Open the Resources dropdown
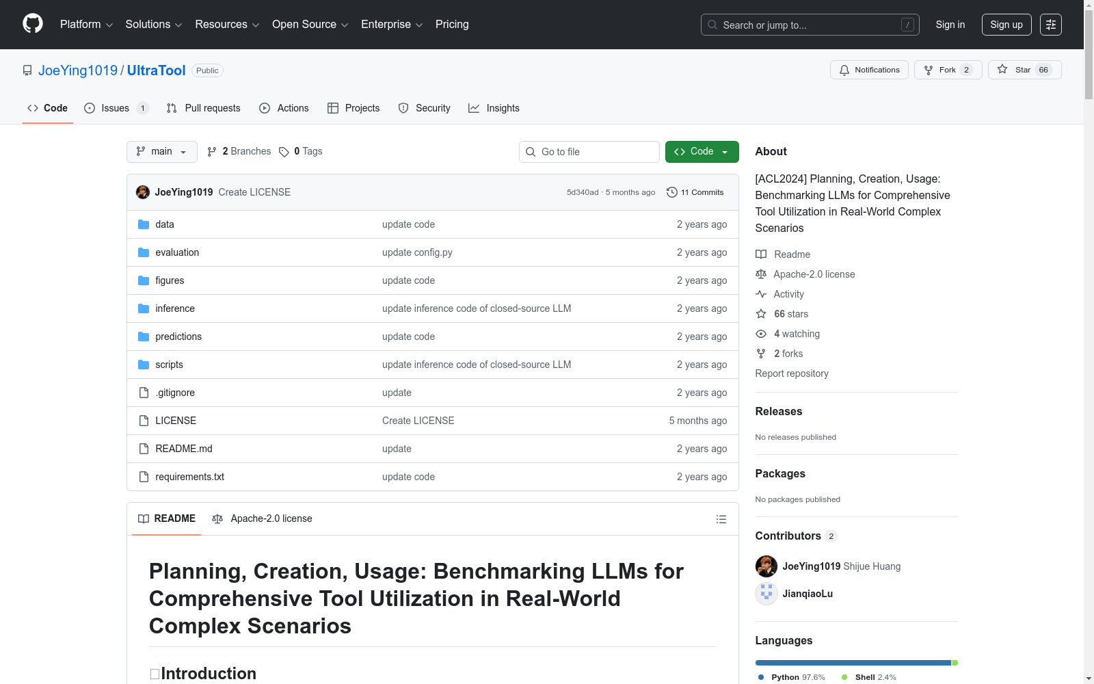1094x684 pixels. click(x=227, y=25)
